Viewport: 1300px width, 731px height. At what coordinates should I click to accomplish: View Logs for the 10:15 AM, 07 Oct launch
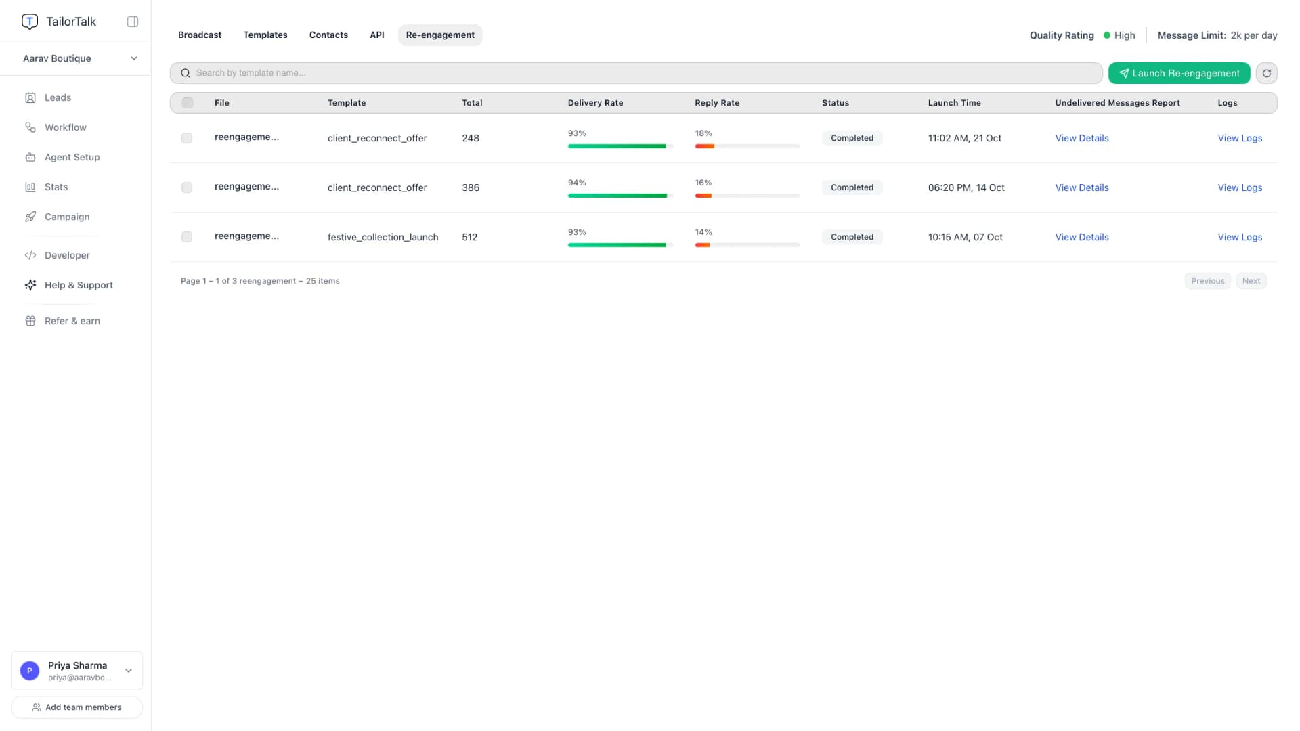tap(1240, 237)
